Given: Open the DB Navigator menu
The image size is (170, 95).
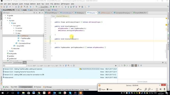Looking at the screenshot, I should click(65, 4).
